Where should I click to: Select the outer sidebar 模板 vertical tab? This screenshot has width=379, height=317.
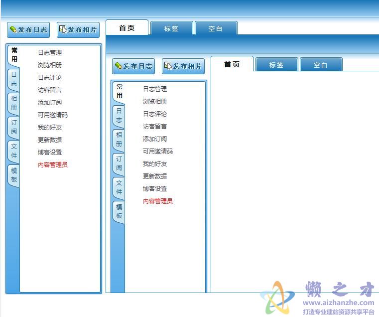[x=14, y=175]
